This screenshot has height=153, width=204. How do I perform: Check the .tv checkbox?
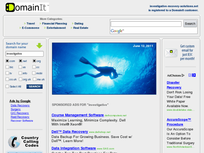coord(7,73)
